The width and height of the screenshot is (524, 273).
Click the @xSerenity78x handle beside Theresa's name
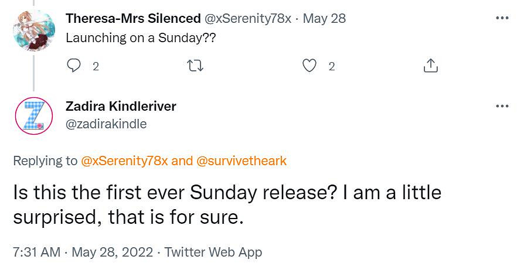click(247, 18)
